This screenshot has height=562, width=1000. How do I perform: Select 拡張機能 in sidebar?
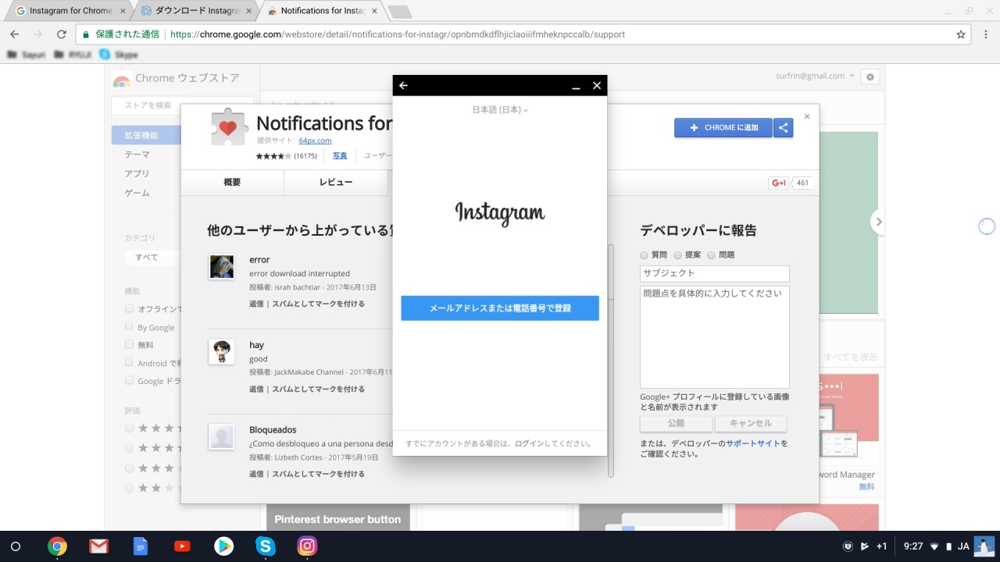point(146,135)
